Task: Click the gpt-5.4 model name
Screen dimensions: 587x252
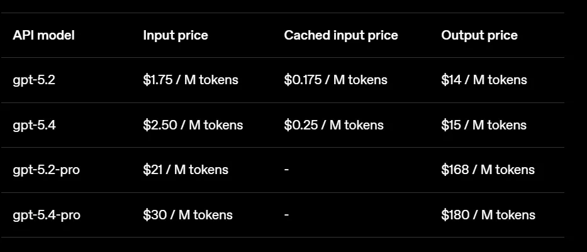Action: coord(34,125)
